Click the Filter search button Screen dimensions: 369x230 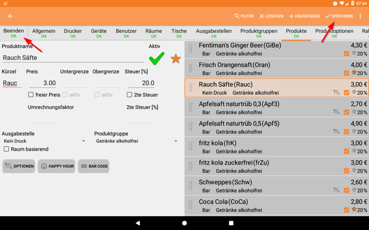click(244, 17)
